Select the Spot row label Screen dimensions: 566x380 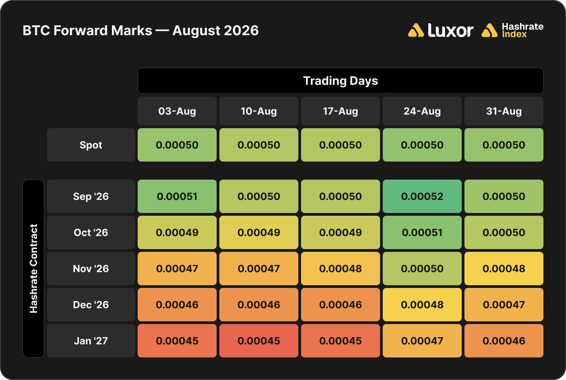pos(91,145)
